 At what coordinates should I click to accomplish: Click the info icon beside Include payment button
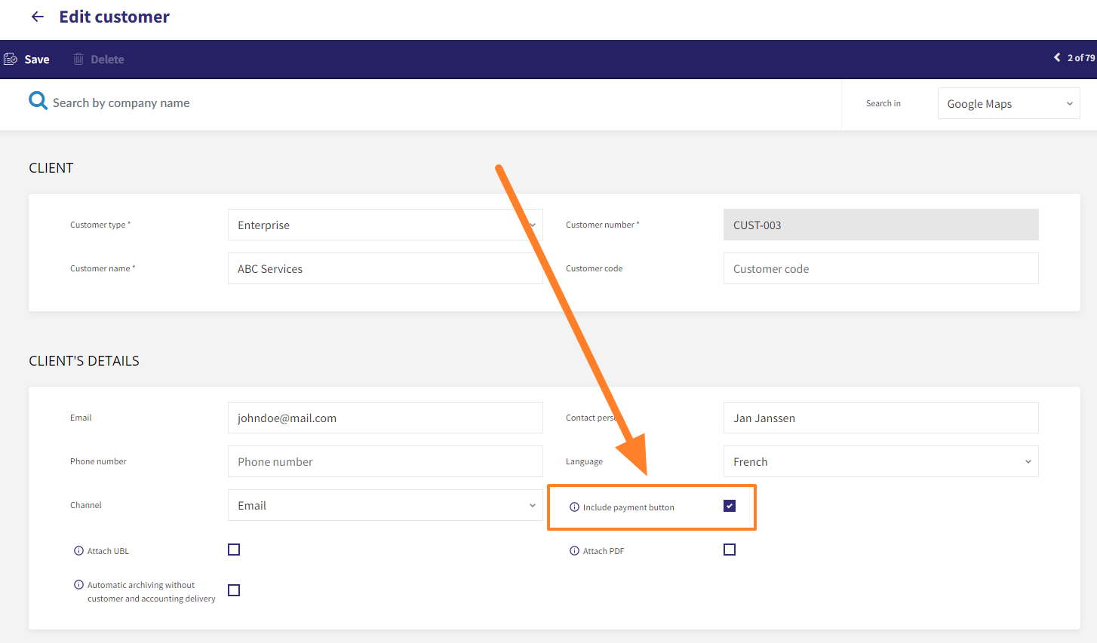574,507
